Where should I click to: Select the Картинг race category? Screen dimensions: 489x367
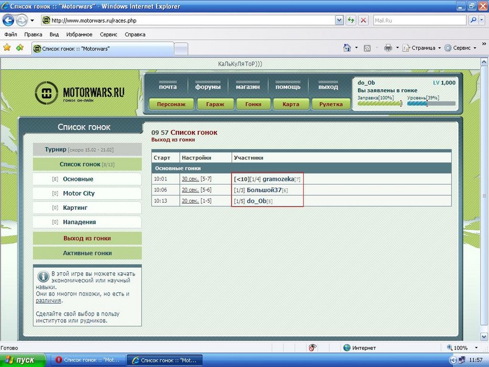point(87,208)
